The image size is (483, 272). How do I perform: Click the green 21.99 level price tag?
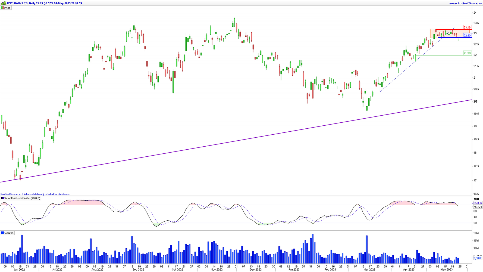[467, 53]
